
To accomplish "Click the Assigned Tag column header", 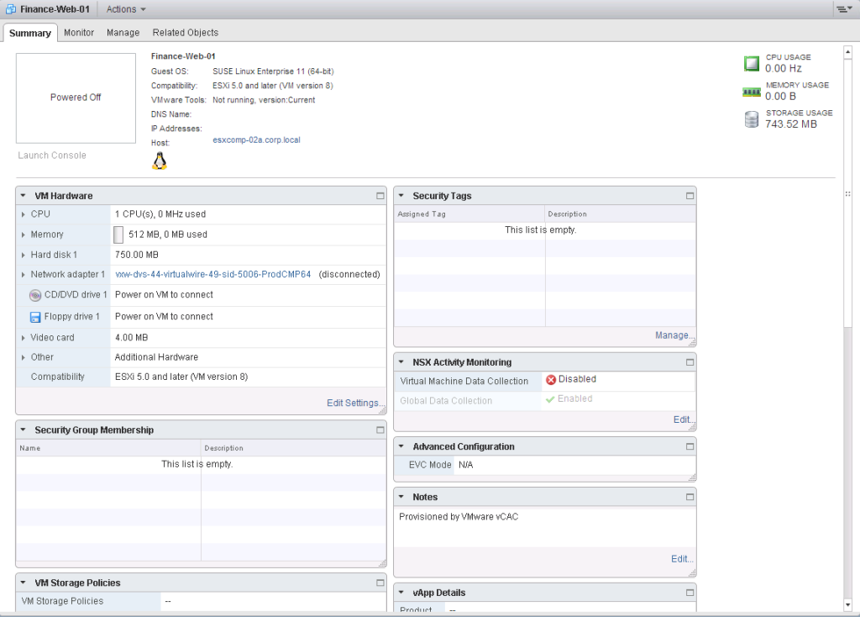I will click(469, 214).
